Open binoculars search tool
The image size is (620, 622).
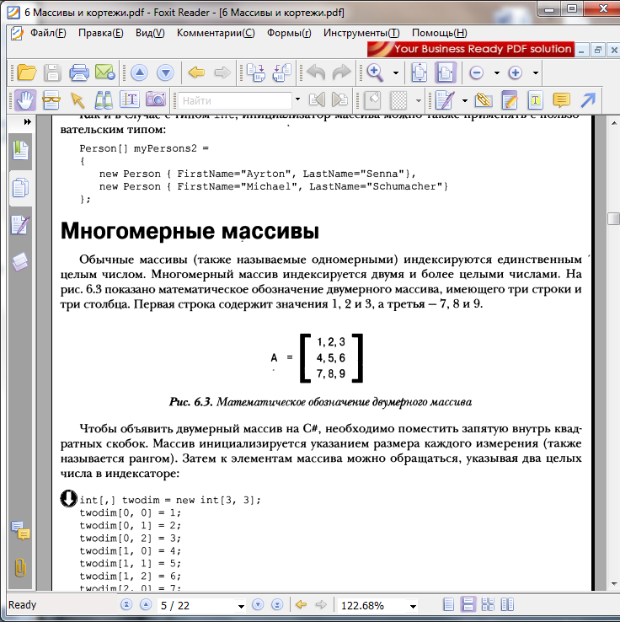(104, 100)
